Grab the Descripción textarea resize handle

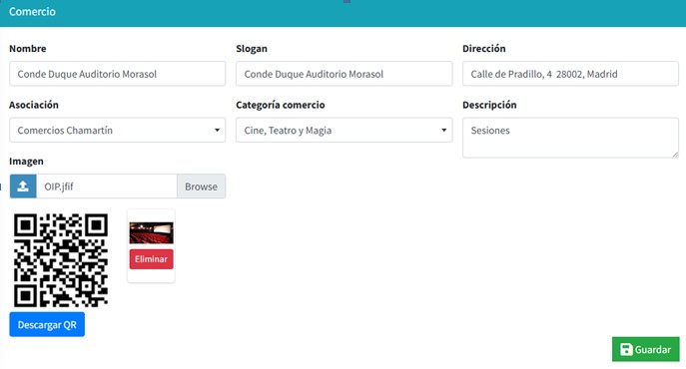(675, 155)
